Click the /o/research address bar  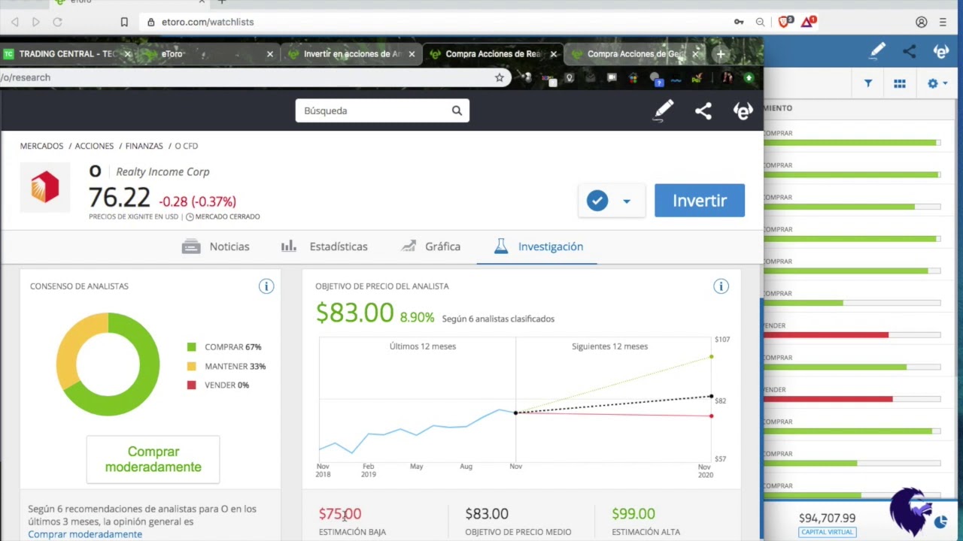tap(254, 77)
